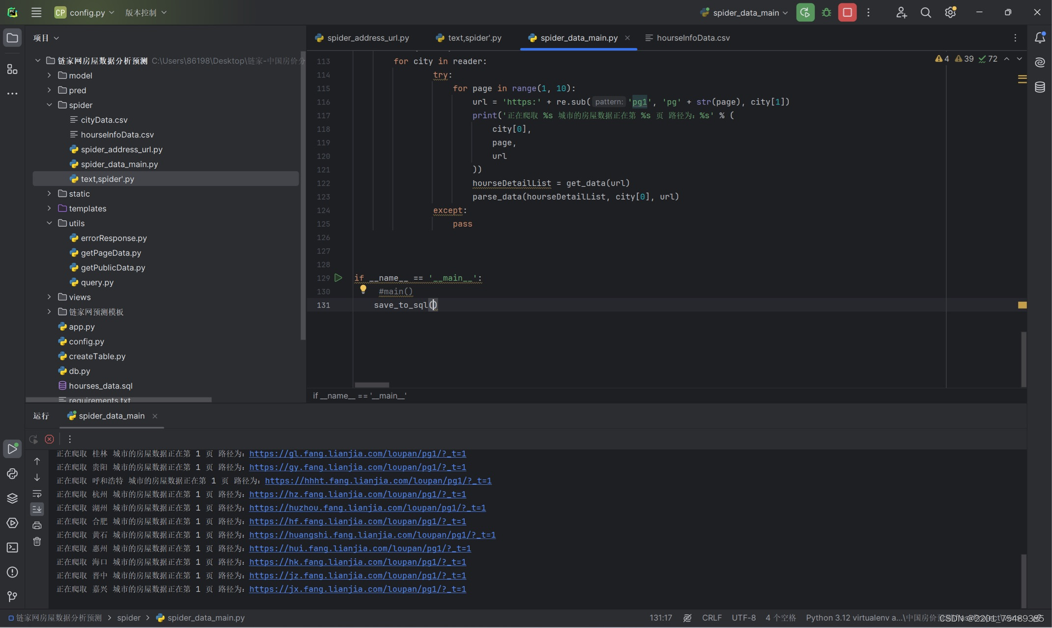This screenshot has width=1052, height=628.
Task: Click the run gutter arrow at line 129
Action: pos(338,278)
